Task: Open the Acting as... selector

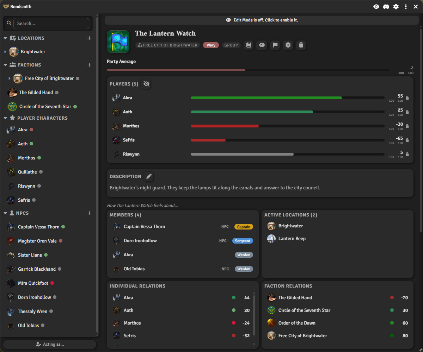Action: pos(50,344)
